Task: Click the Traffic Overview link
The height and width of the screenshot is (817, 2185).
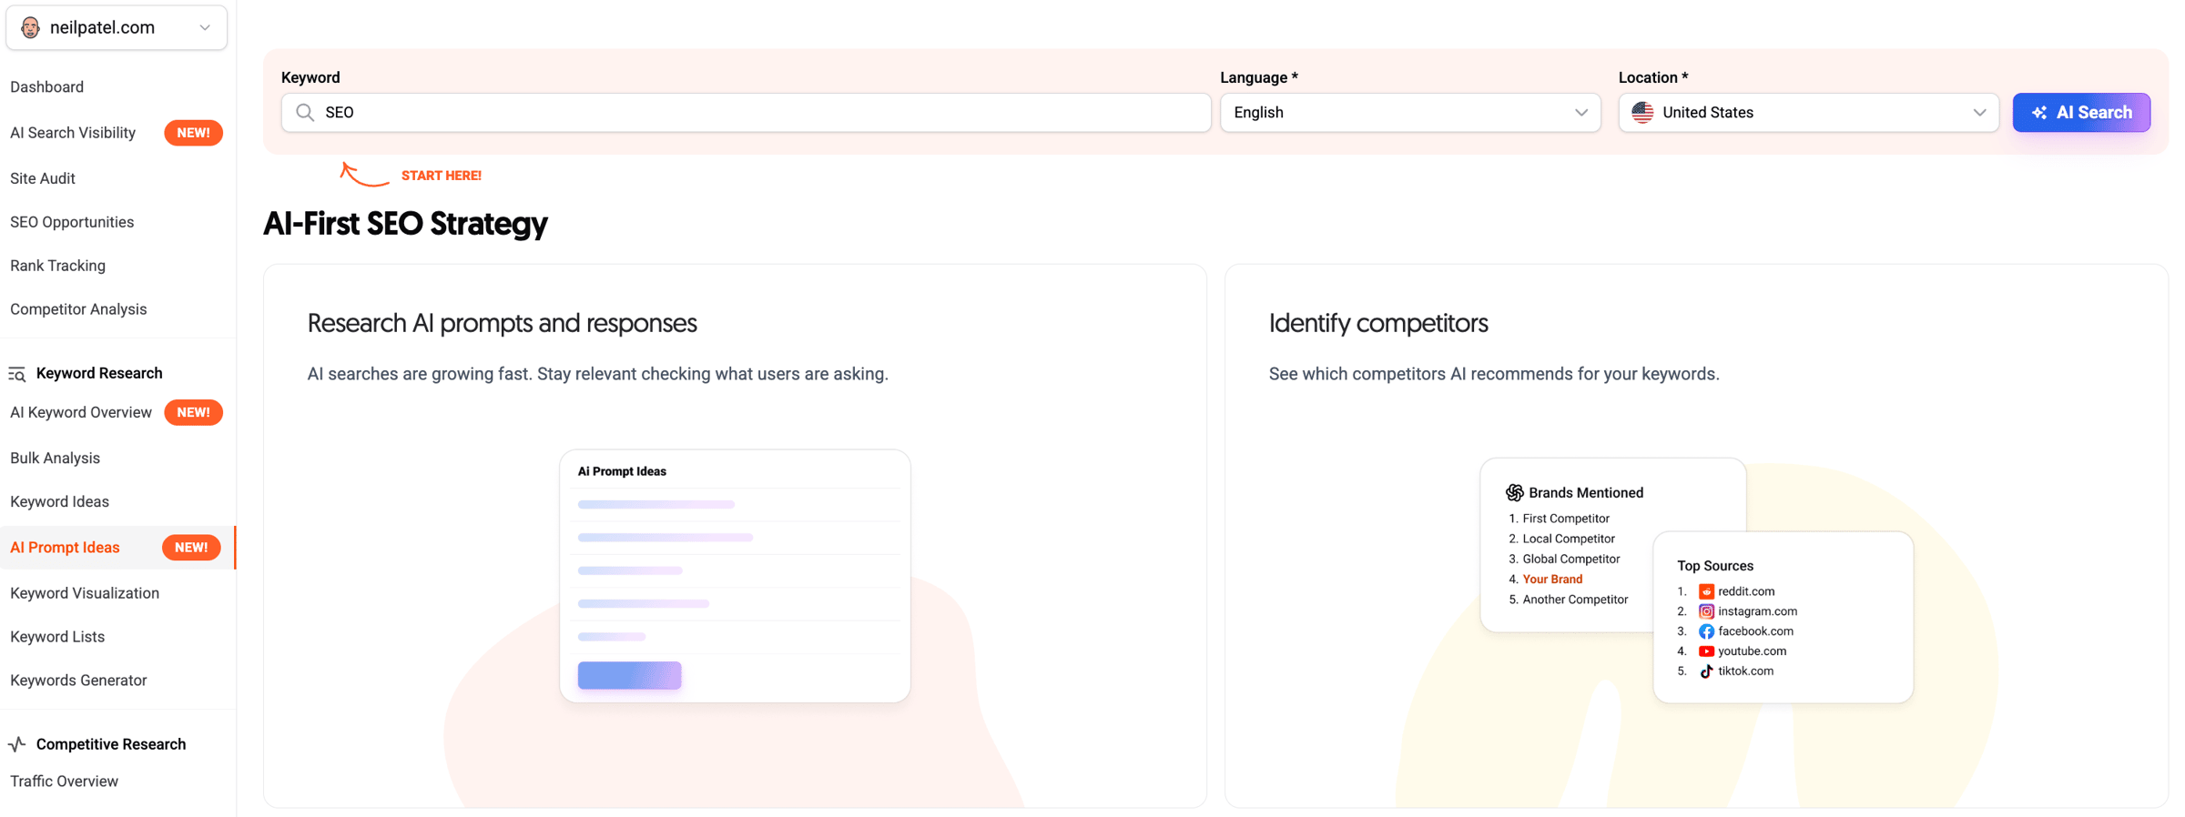Action: coord(64,782)
